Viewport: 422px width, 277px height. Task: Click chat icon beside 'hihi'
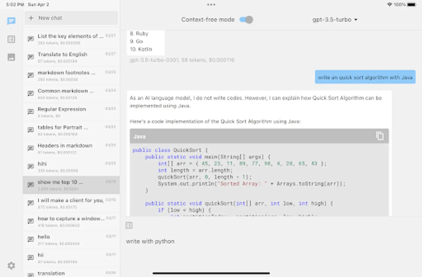31,166
